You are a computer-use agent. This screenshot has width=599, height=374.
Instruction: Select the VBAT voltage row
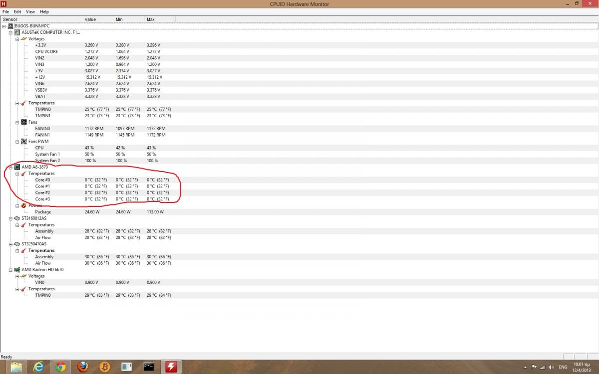299,96
